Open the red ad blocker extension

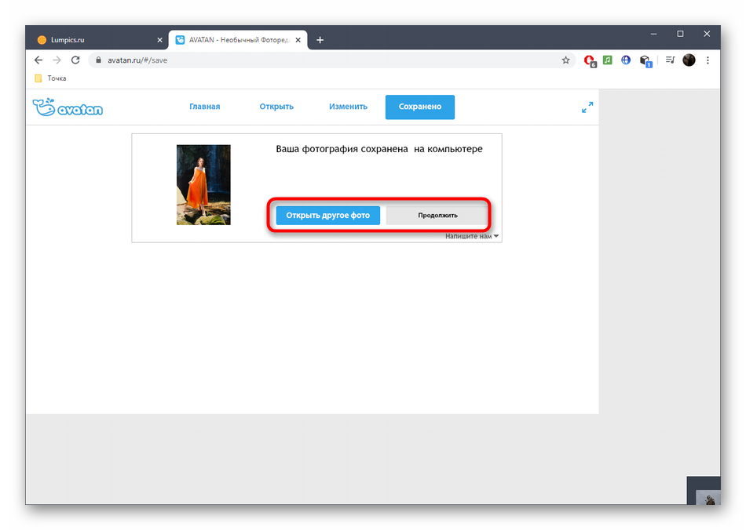[x=590, y=60]
